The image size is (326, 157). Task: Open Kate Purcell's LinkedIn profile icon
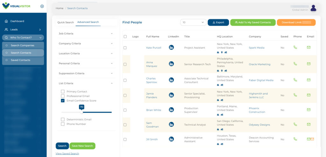tap(171, 47)
